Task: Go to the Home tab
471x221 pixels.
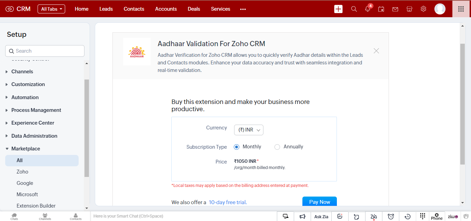Action: click(82, 9)
